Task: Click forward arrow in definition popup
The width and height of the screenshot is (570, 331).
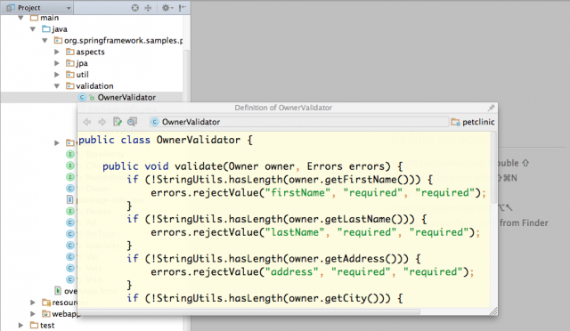Action: [102, 122]
